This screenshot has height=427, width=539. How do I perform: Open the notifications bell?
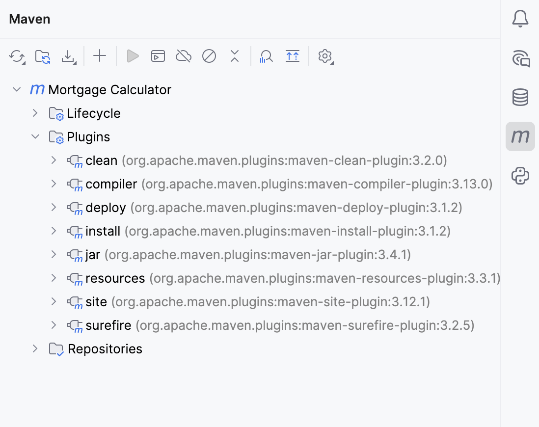pos(520,18)
